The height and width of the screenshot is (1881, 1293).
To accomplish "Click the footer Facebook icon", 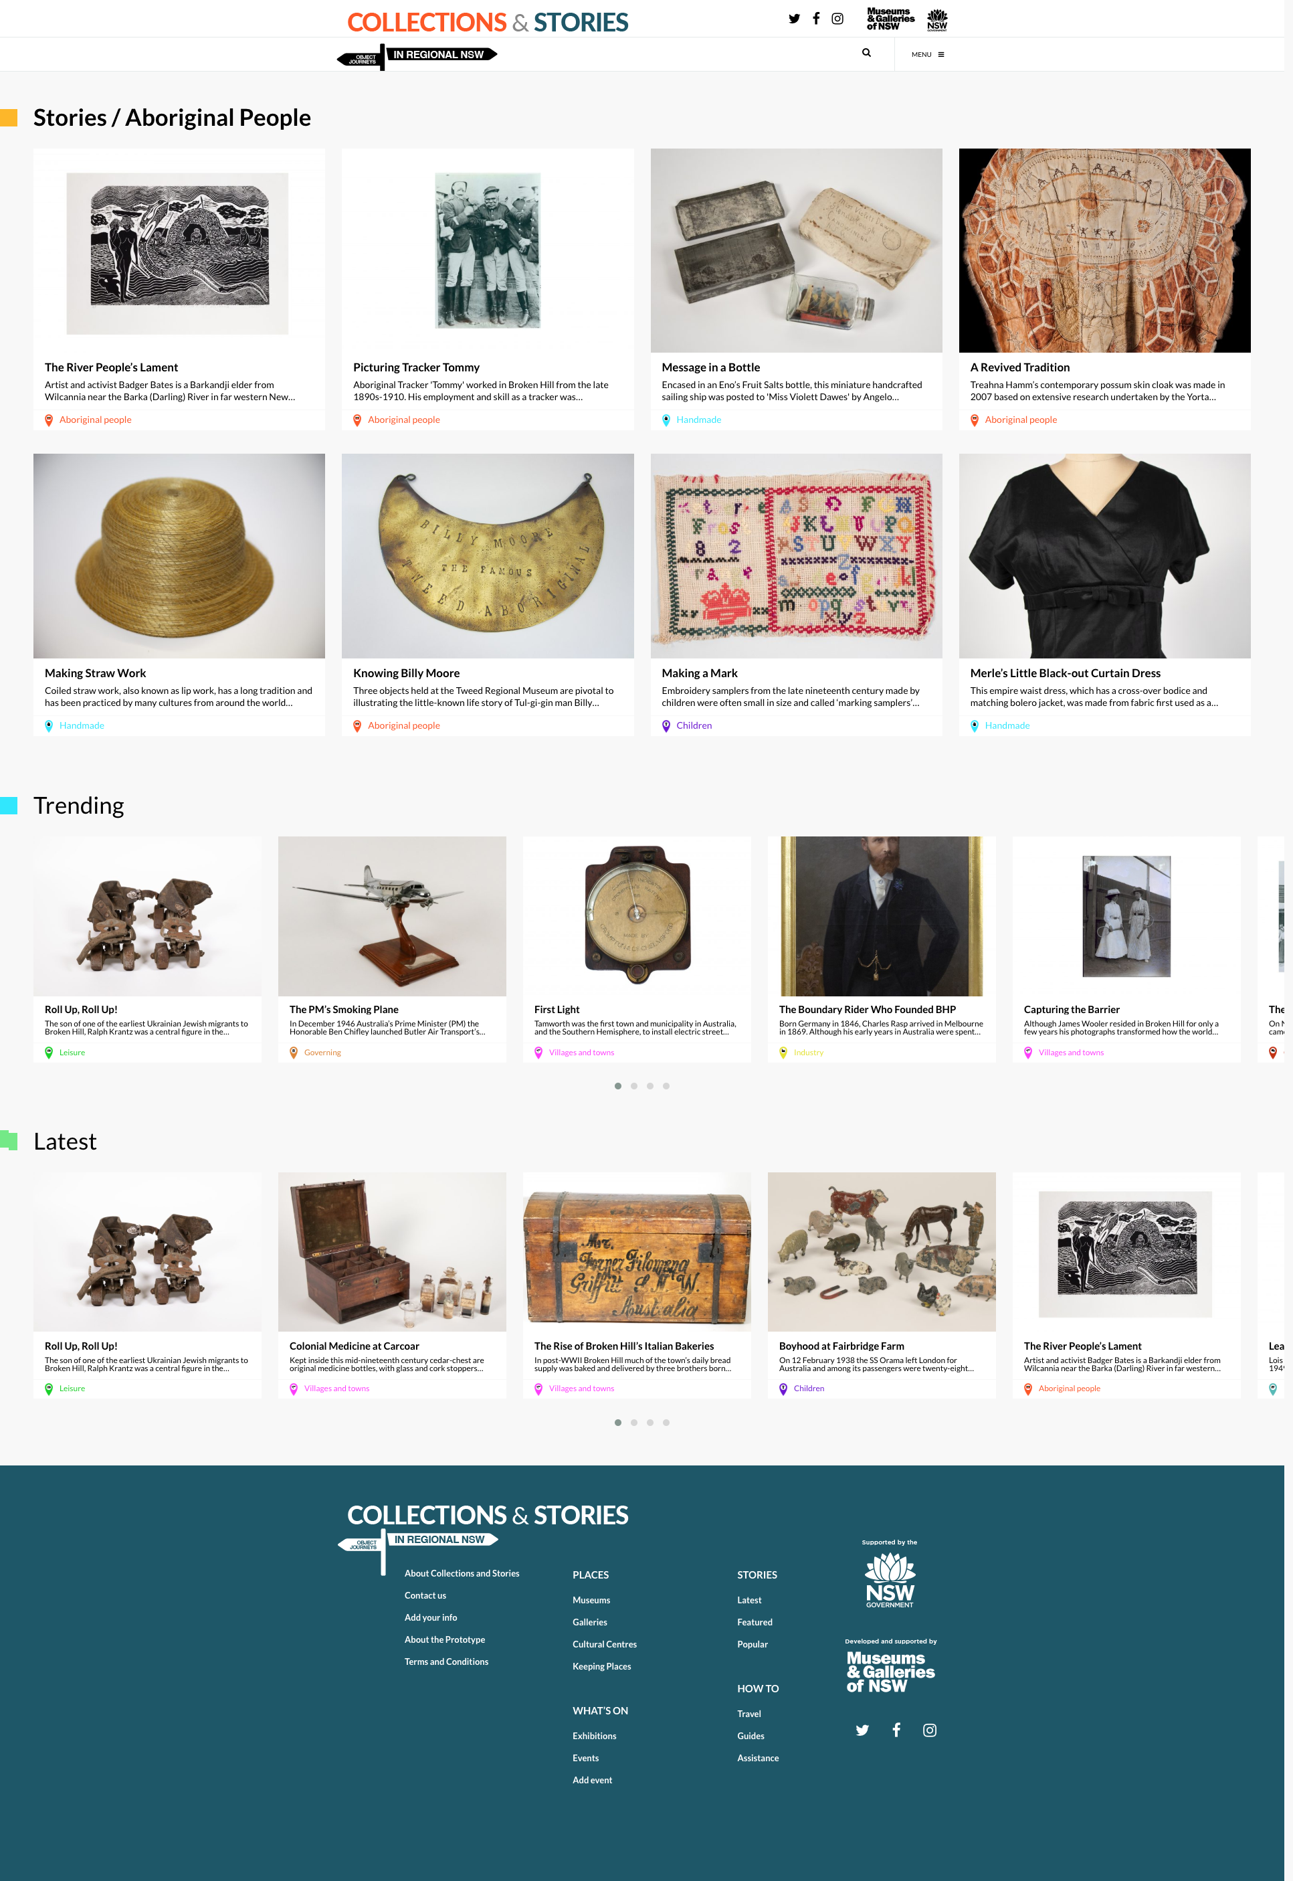I will [896, 1730].
